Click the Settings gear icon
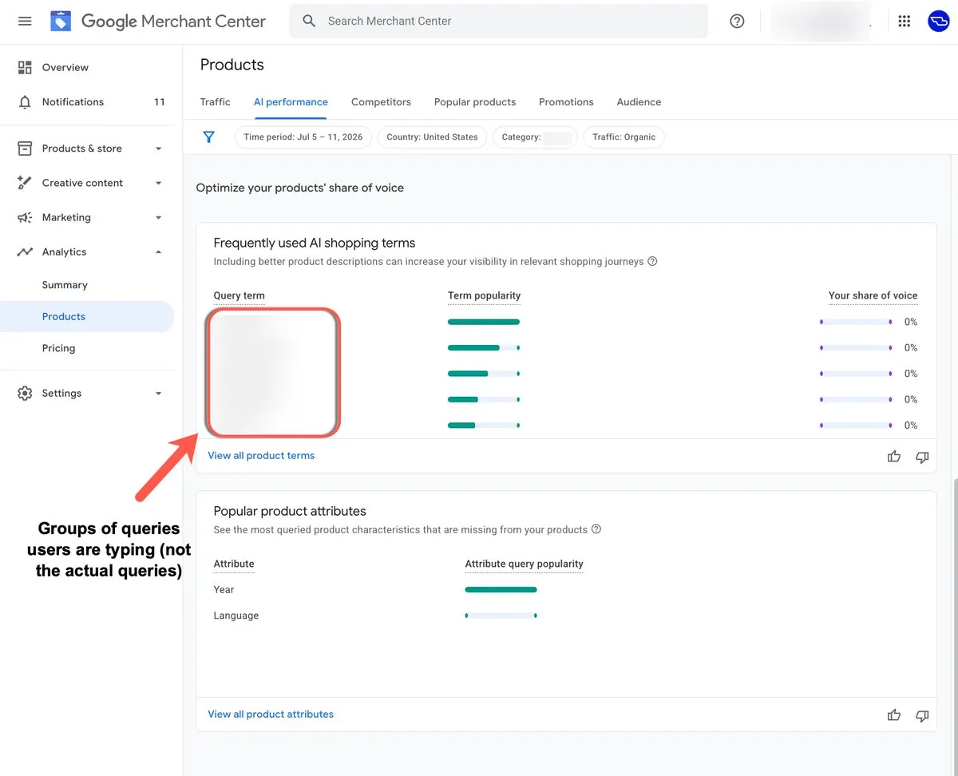 click(25, 393)
